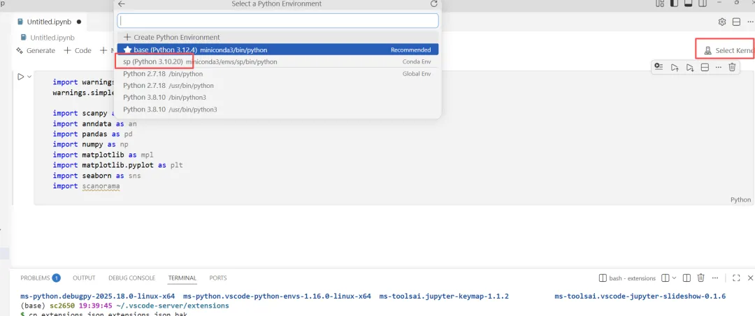Add a new Code cell

78,50
